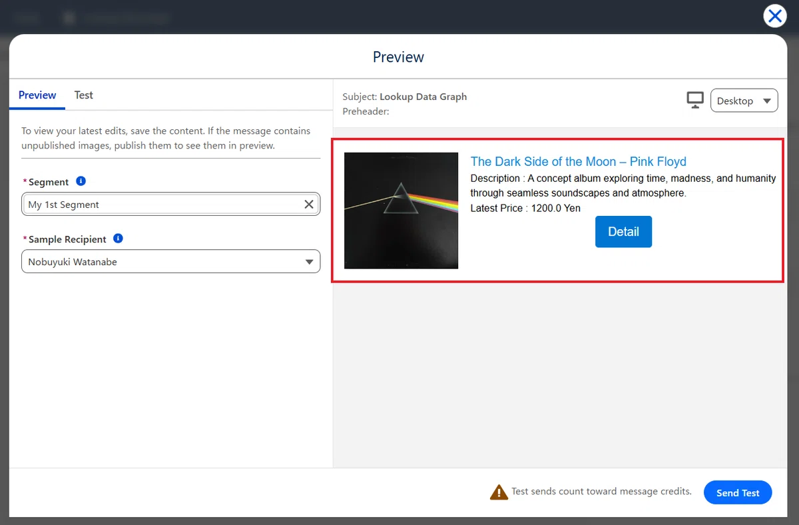Open the Sample Recipient dropdown
This screenshot has height=525, width=799.
pos(170,261)
